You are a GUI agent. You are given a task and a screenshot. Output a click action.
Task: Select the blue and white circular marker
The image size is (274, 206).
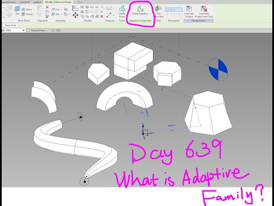[218, 70]
